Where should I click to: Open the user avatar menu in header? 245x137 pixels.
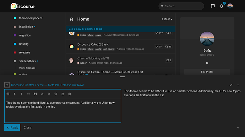point(230,6)
